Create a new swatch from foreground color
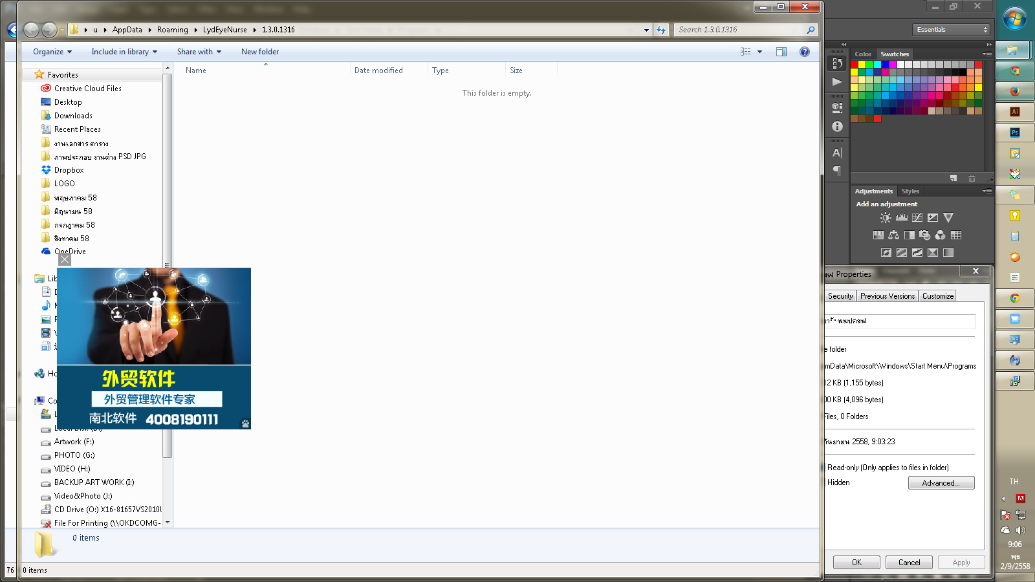The height and width of the screenshot is (582, 1035). pos(953,178)
